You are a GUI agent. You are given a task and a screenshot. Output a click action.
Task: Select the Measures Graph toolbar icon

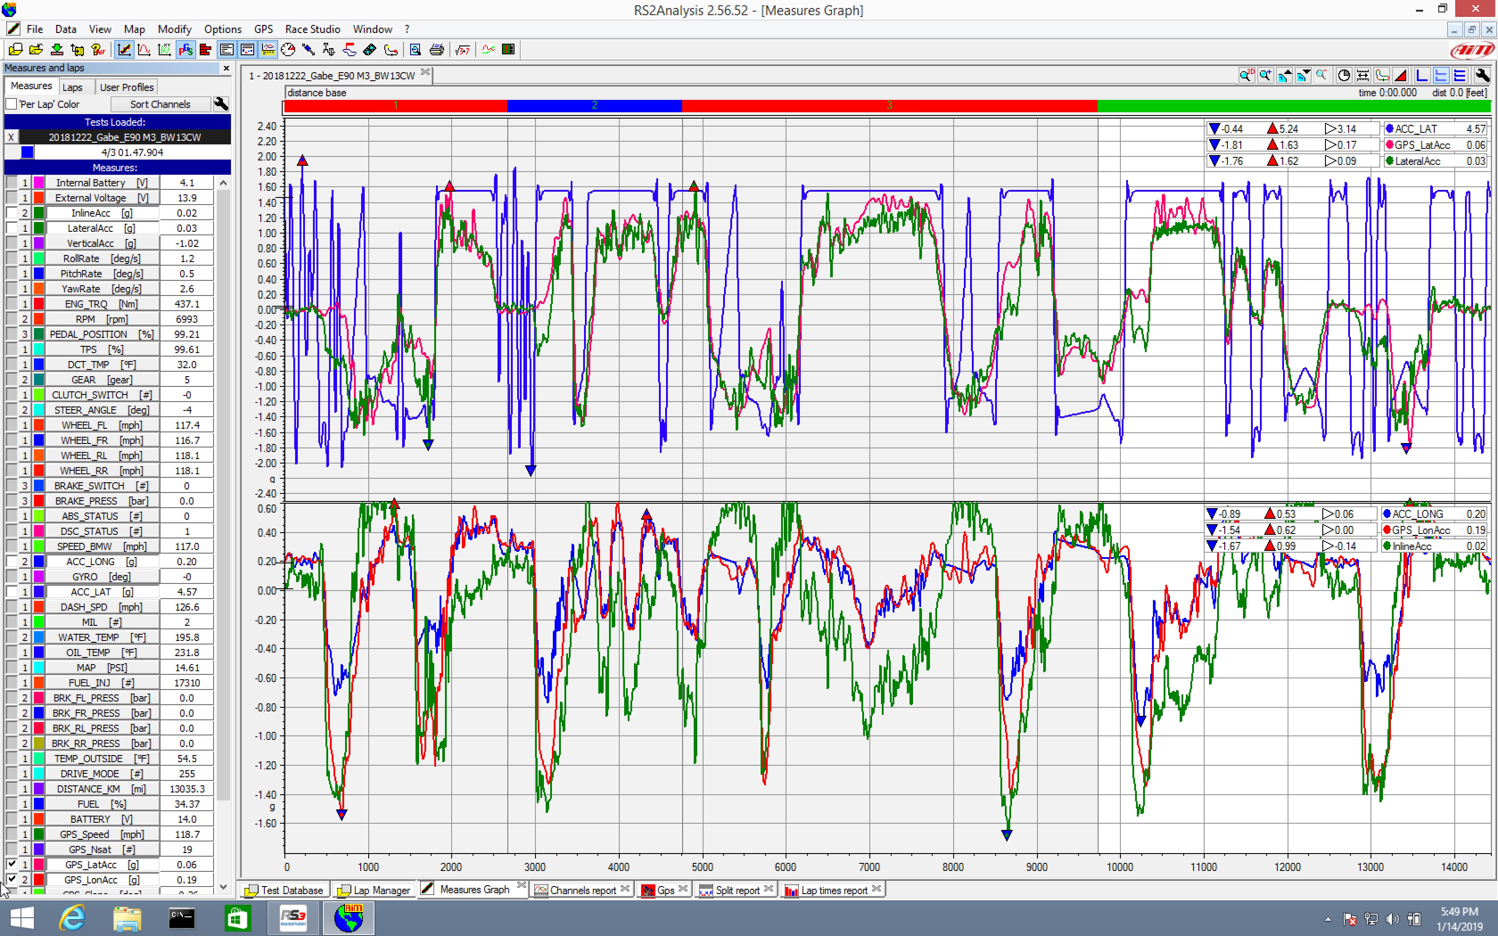click(124, 49)
